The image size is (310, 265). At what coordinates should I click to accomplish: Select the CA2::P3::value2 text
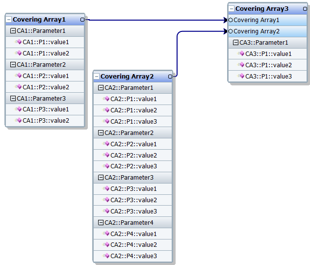coord(133,200)
